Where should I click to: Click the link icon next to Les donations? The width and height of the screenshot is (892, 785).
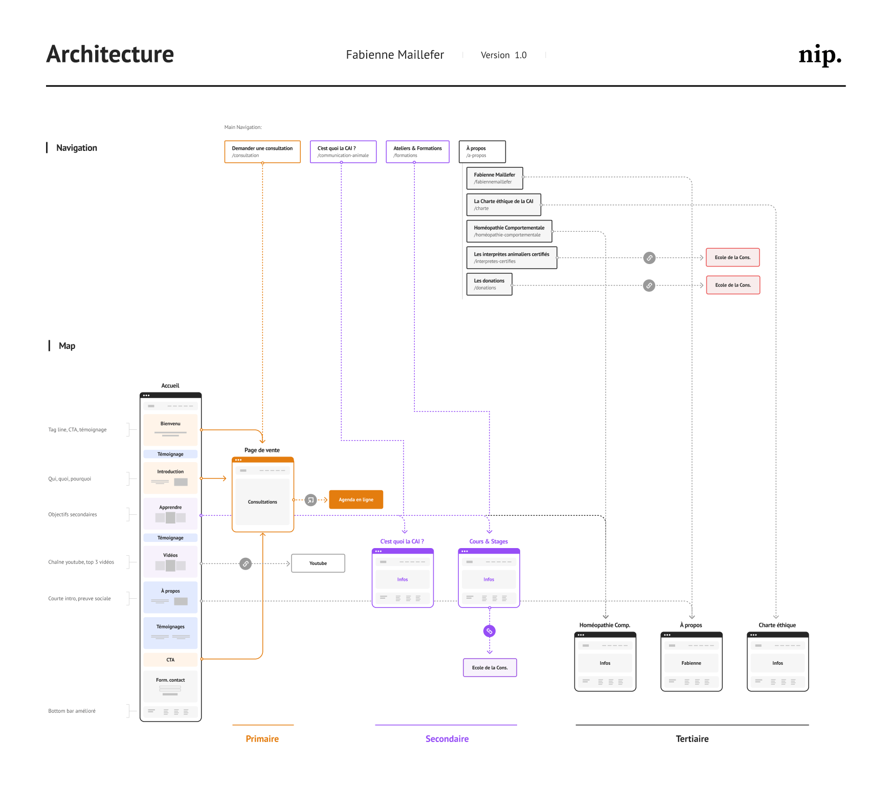[x=649, y=286]
